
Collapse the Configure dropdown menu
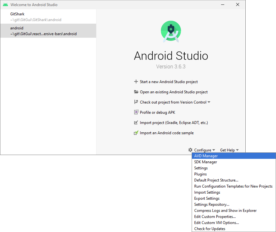point(204,150)
